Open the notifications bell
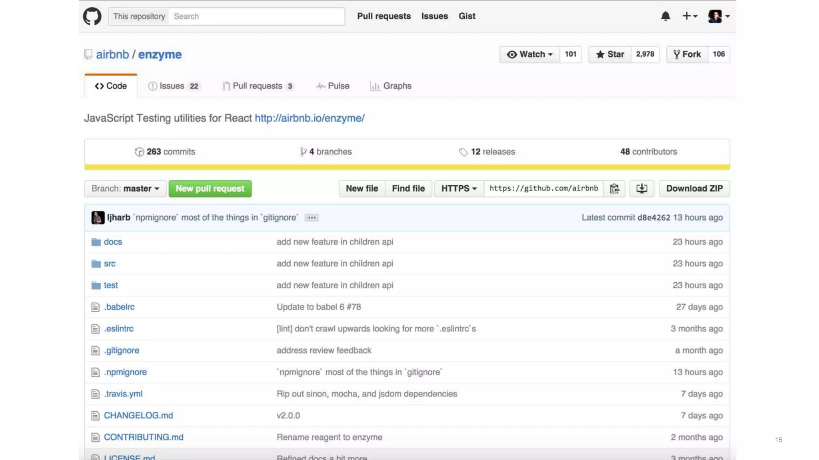 point(665,16)
